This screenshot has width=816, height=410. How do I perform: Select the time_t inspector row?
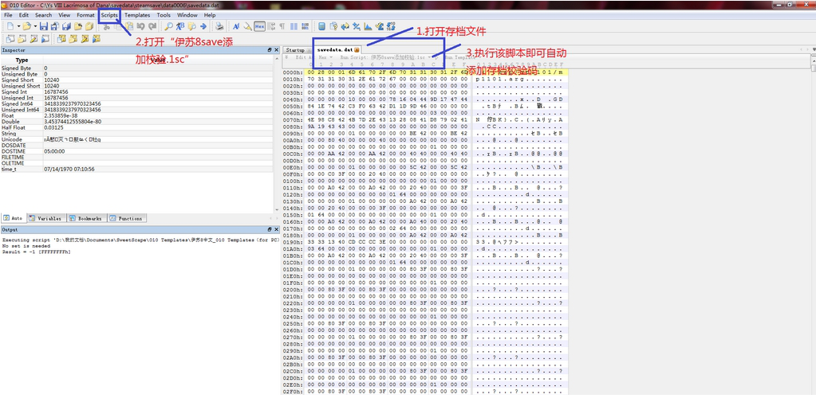tap(136, 169)
